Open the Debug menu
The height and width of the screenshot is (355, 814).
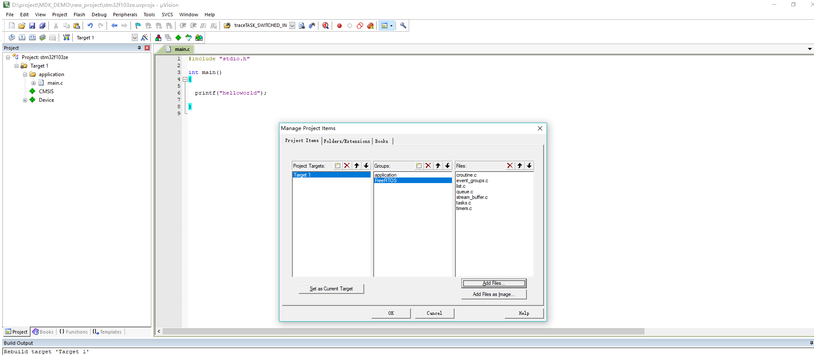pos(99,15)
